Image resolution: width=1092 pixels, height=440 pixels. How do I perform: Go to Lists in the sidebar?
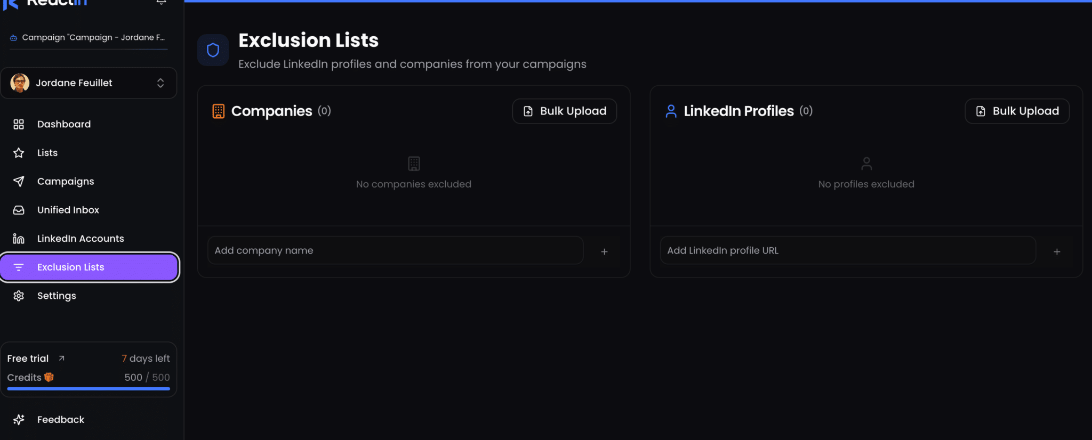[x=47, y=153]
